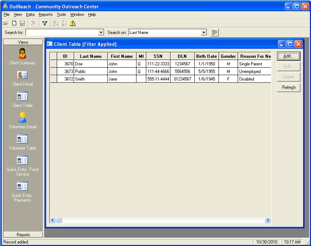
Task: Open the Client Detail view
Action: coord(23,78)
